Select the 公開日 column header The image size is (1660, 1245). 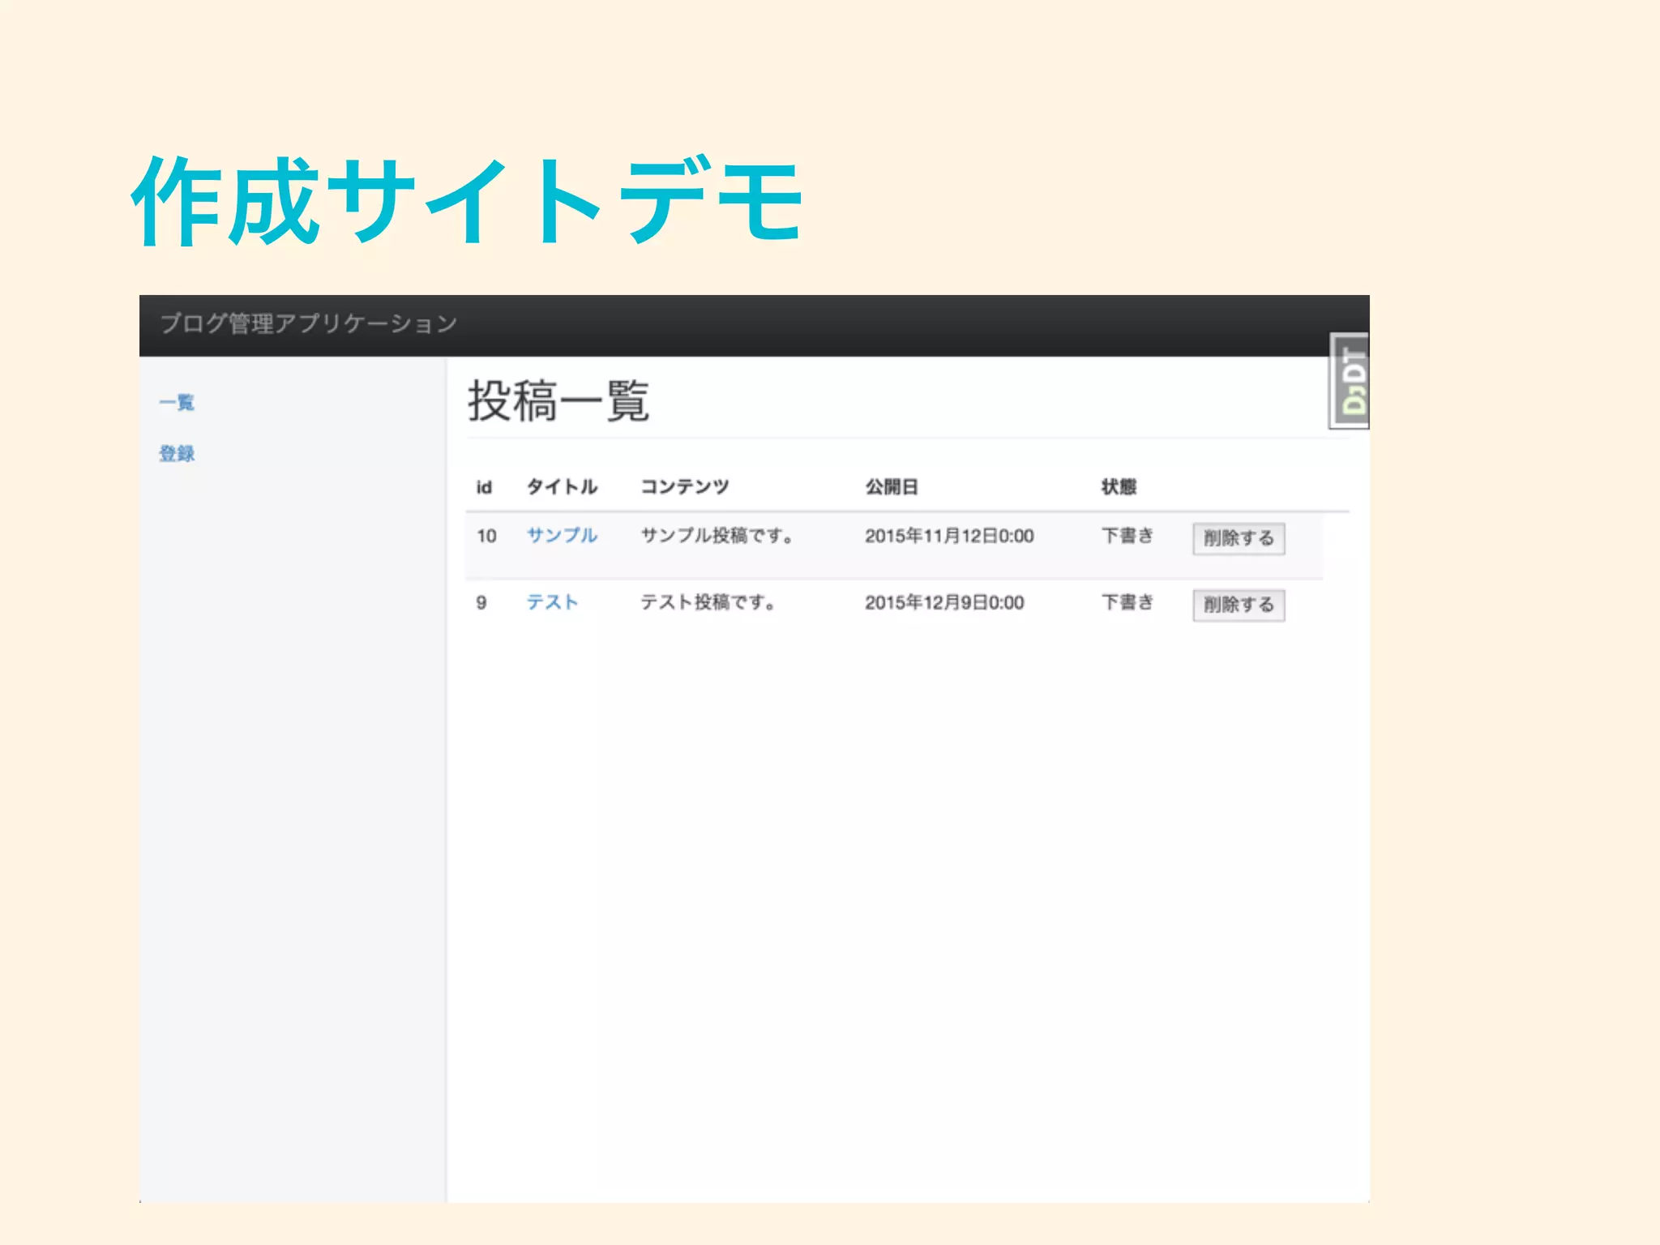pos(892,487)
